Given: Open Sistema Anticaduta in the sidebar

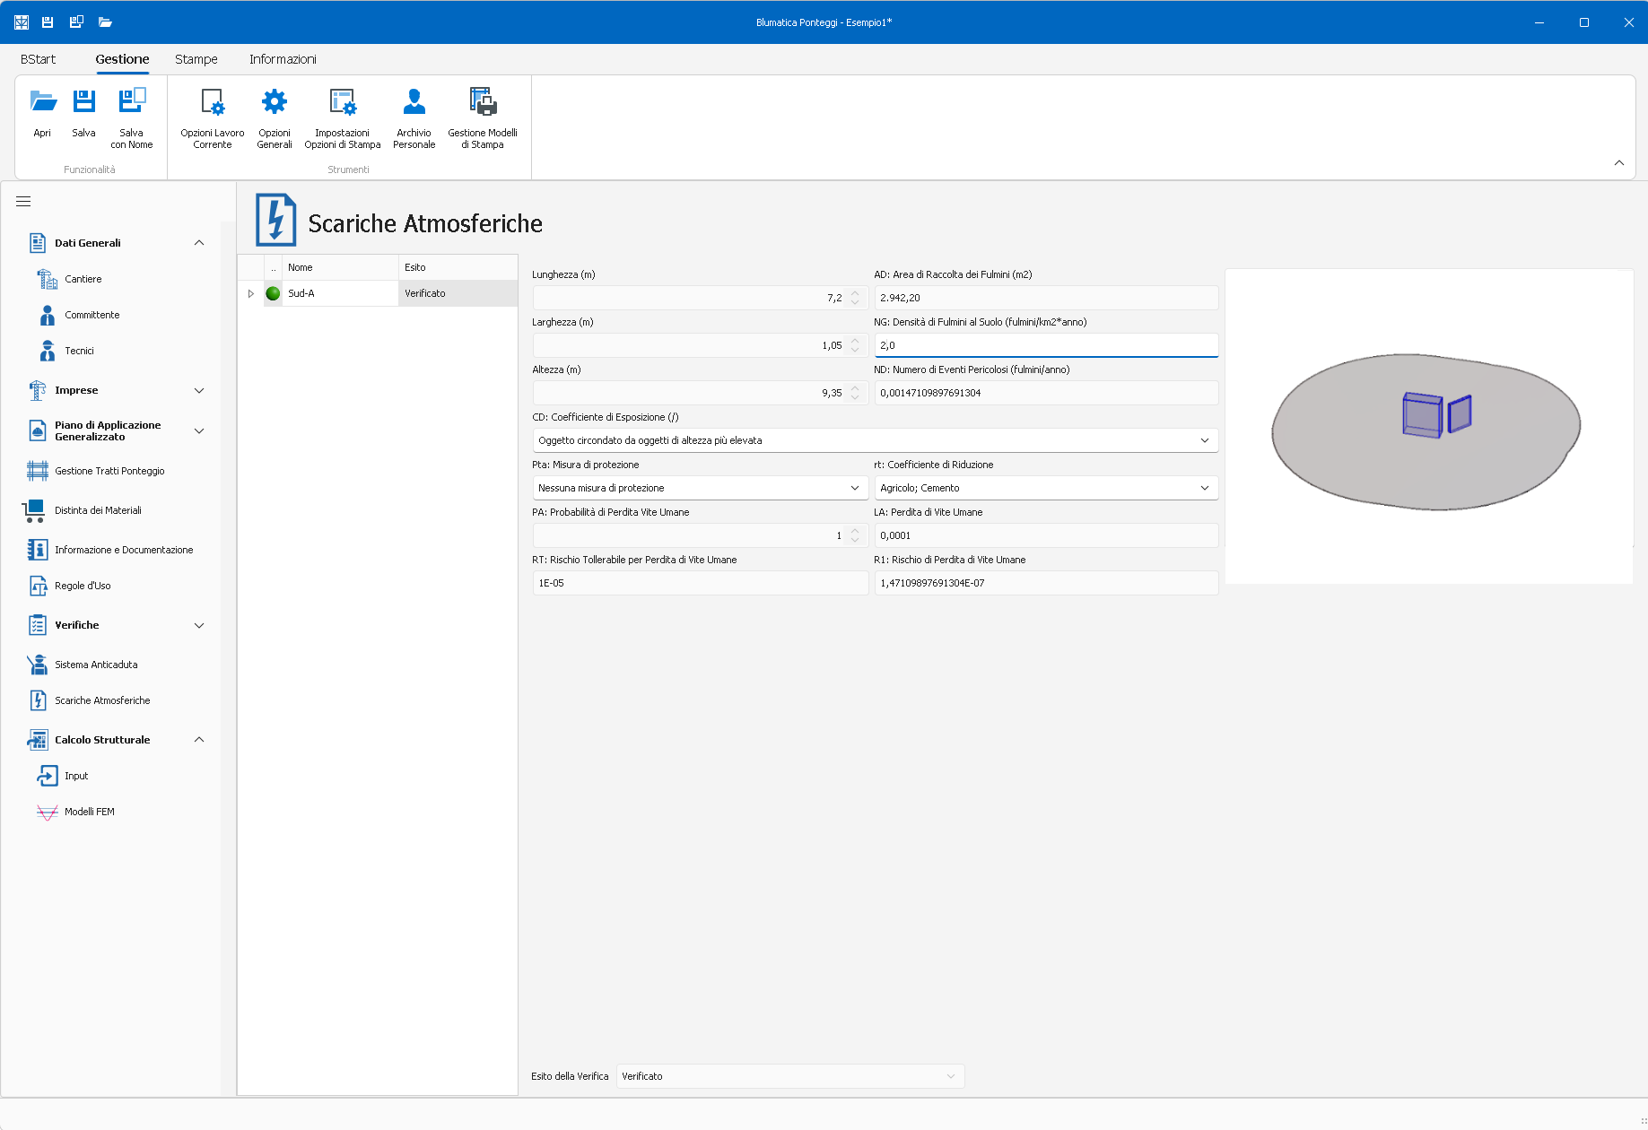Looking at the screenshot, I should click(96, 665).
